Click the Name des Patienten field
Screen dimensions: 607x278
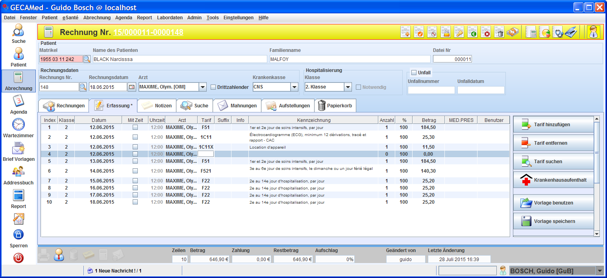(180, 59)
